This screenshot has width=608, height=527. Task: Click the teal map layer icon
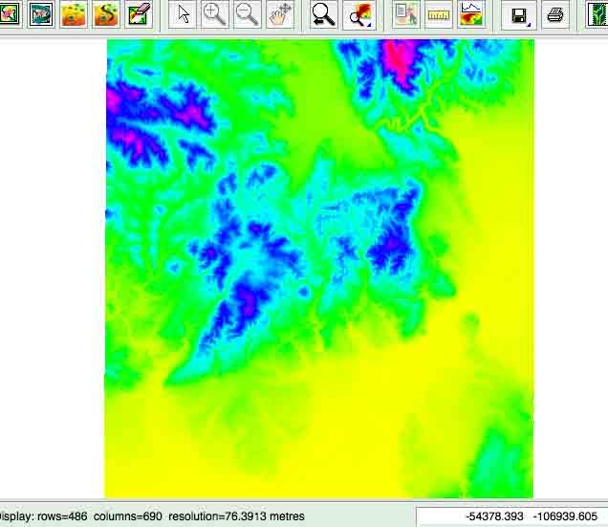[41, 14]
